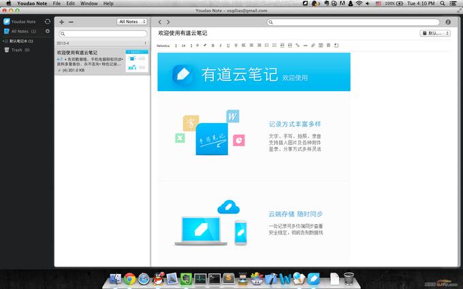Image resolution: width=463 pixels, height=289 pixels.
Task: Open the note info icon
Action: pos(448,22)
